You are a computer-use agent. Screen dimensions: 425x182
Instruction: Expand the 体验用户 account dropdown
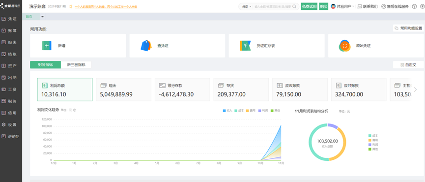click(353, 6)
